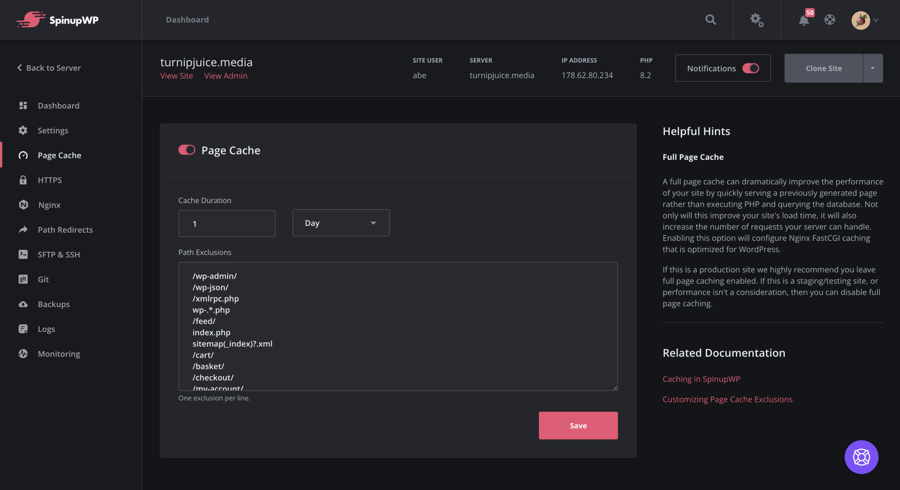Expand the chevron beside the avatar
The width and height of the screenshot is (900, 490).
(x=876, y=20)
